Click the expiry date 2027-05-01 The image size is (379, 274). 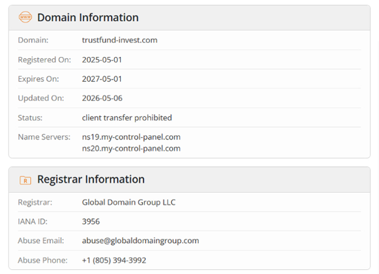point(102,79)
